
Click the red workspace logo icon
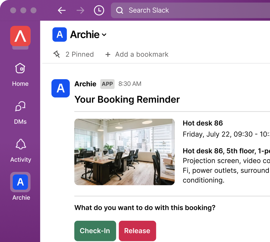coord(20,36)
